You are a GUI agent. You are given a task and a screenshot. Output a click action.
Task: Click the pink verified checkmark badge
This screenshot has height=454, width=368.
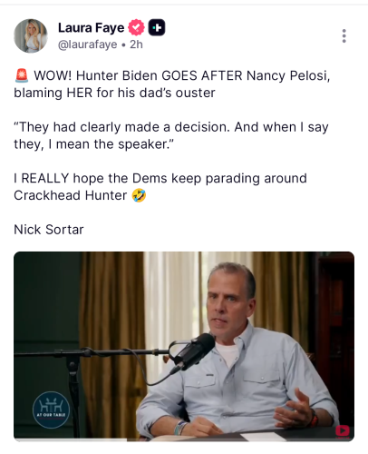pyautogui.click(x=136, y=27)
